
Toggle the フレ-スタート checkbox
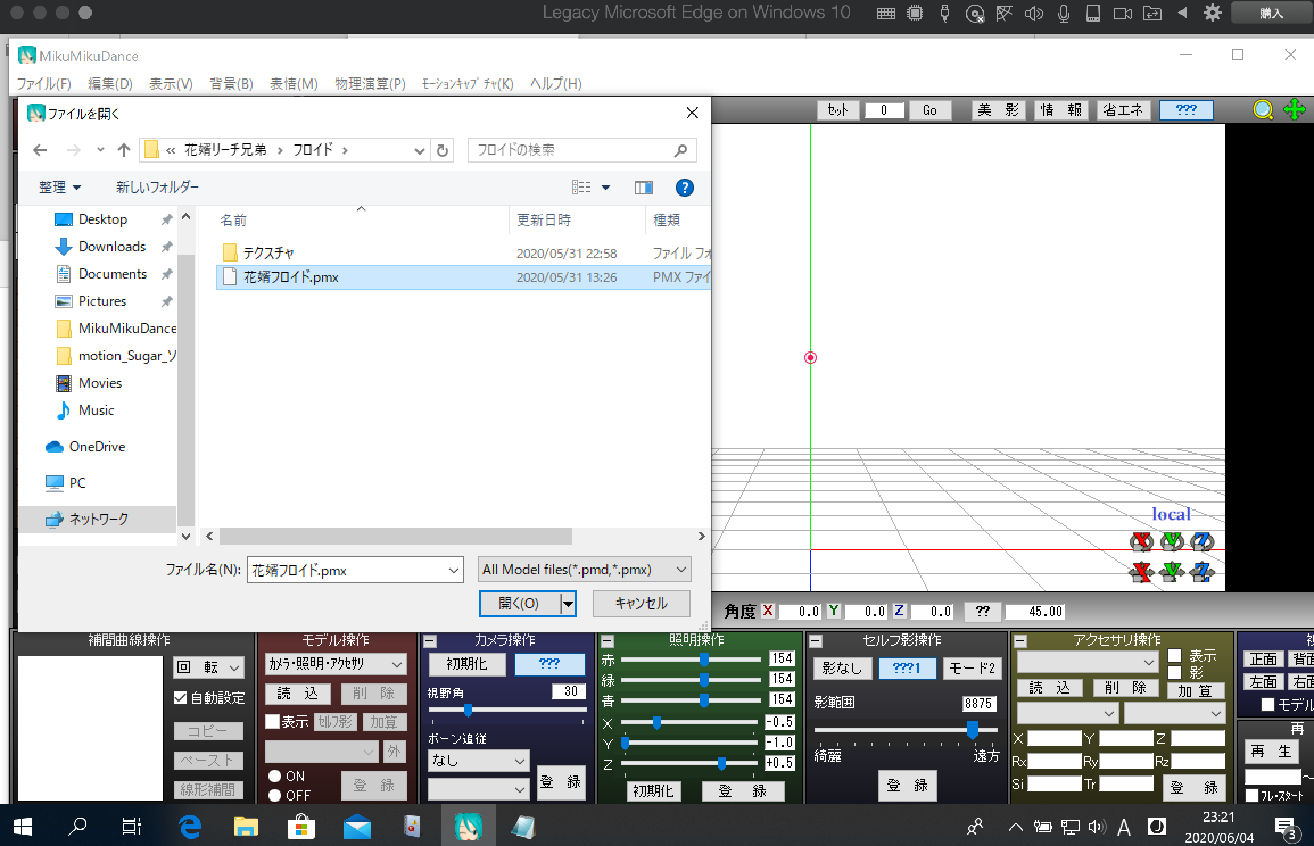tap(1252, 795)
